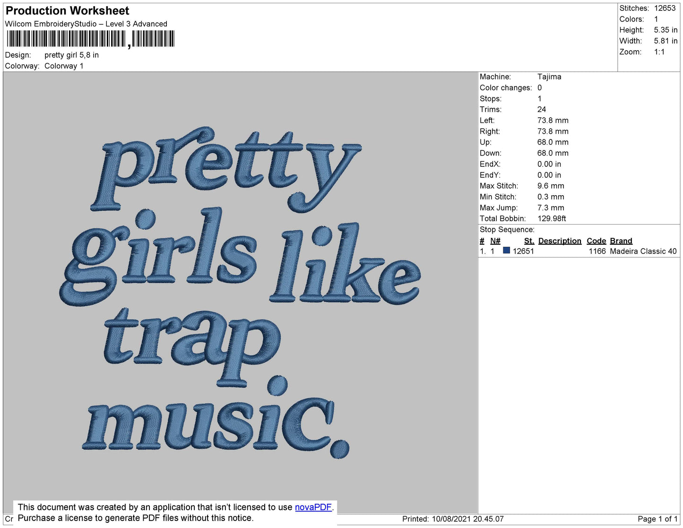Select the Max Stitch value 9.6 mm
The height and width of the screenshot is (528, 683).
click(x=551, y=186)
